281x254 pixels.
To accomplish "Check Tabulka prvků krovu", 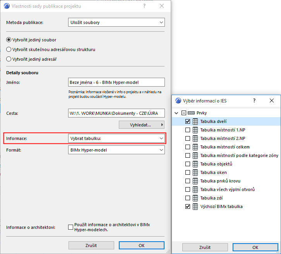I will (x=188, y=181).
